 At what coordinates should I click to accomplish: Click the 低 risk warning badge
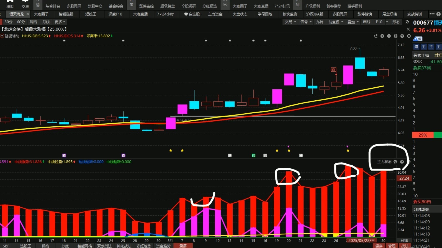click(418, 39)
